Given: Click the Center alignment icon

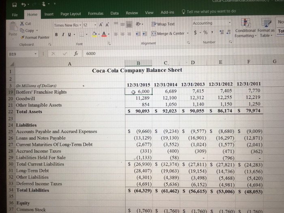Looking at the screenshot, I should point(123,34).
